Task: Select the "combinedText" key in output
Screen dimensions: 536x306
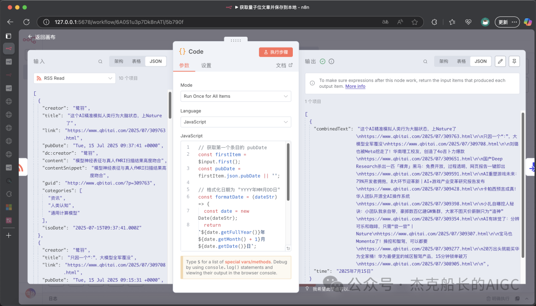Action: [333, 129]
